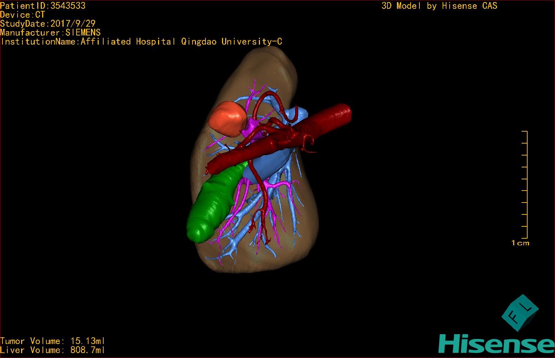The width and height of the screenshot is (555, 358).
Task: Click the 3D Model by Hisense CAS label
Action: (439, 6)
